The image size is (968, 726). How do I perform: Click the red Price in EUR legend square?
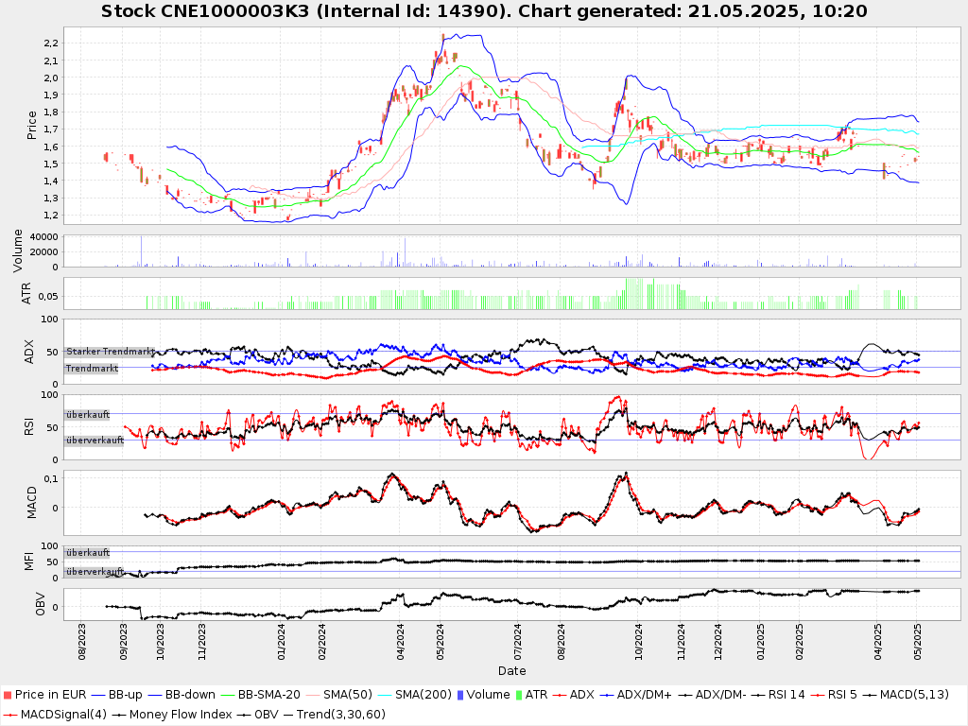[x=8, y=695]
